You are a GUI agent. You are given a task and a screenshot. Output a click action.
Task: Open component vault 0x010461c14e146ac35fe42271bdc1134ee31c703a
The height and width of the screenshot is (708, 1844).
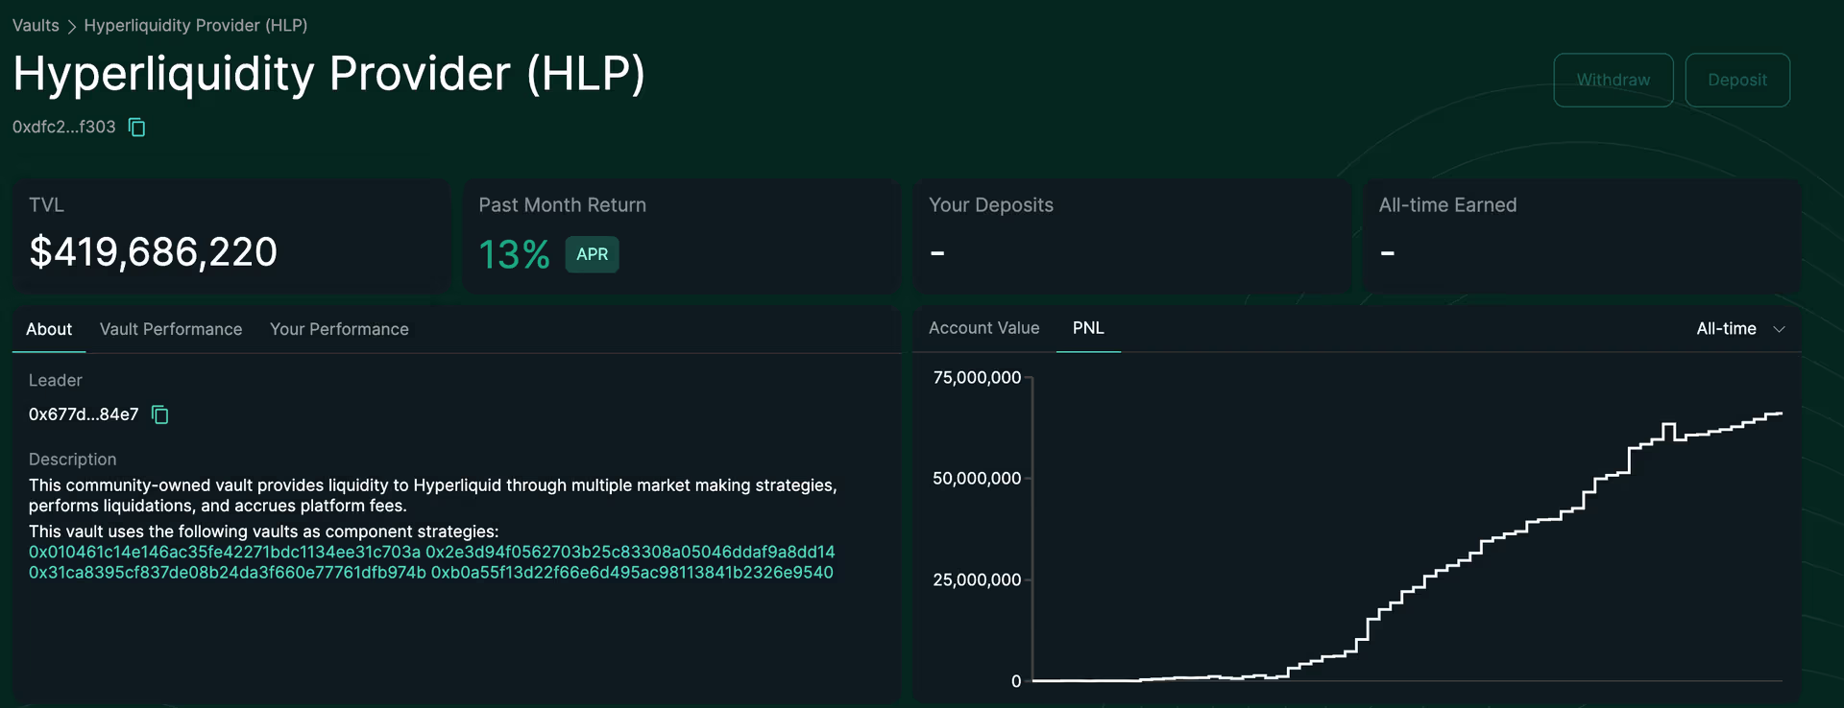pyautogui.click(x=223, y=553)
